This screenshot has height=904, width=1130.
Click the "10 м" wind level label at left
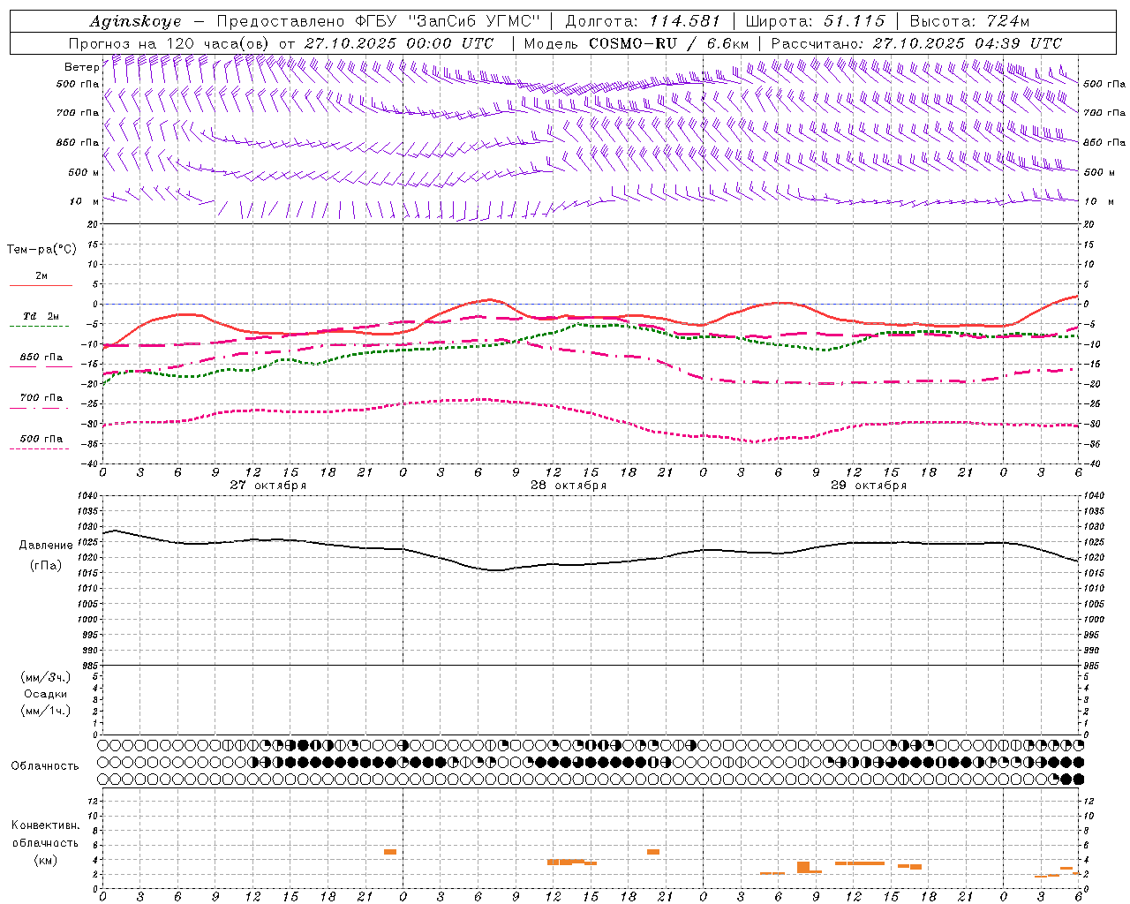point(85,201)
